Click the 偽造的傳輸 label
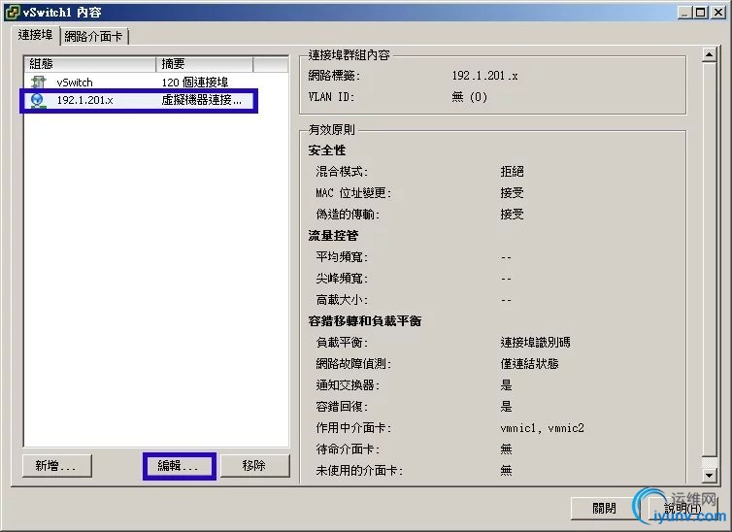 click(x=348, y=215)
